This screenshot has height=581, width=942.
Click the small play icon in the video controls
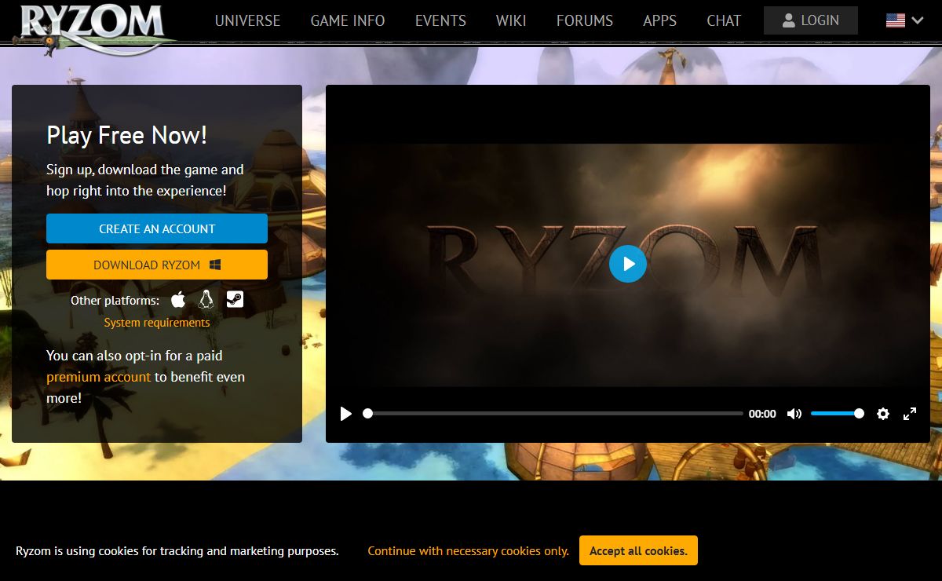click(x=345, y=414)
